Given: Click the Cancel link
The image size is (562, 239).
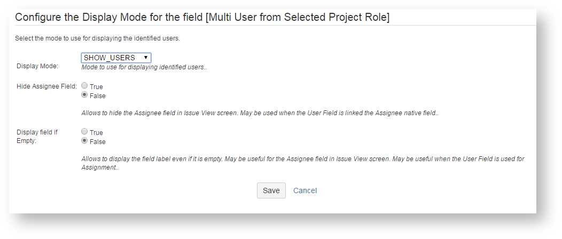Looking at the screenshot, I should click(x=305, y=190).
